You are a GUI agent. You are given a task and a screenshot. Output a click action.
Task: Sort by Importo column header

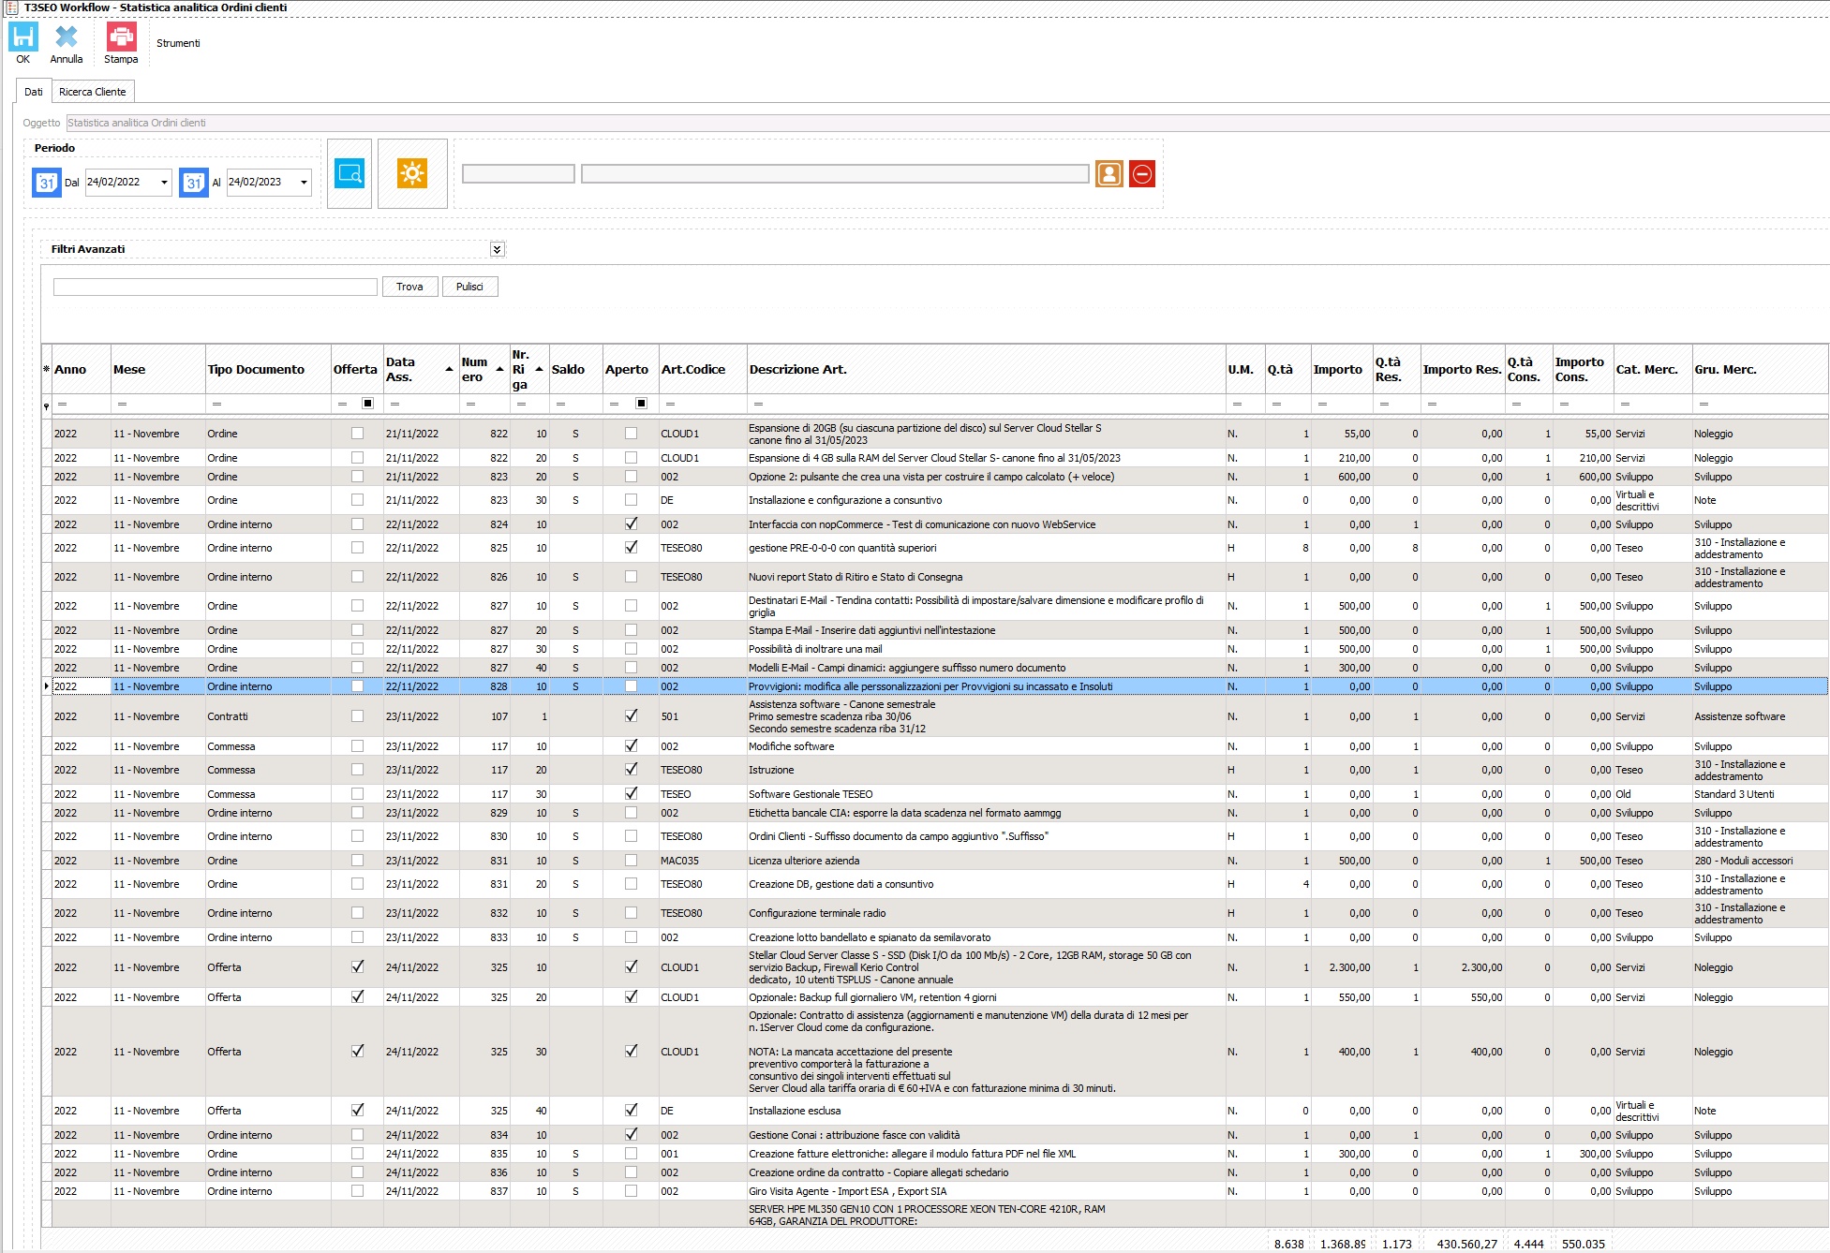pos(1341,370)
